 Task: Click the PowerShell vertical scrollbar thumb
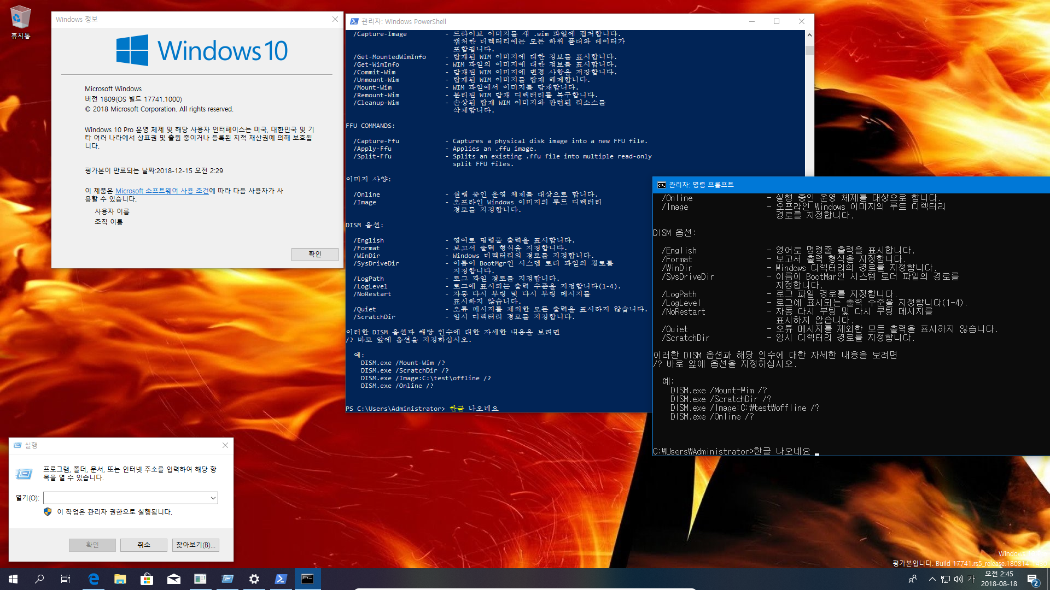(809, 50)
